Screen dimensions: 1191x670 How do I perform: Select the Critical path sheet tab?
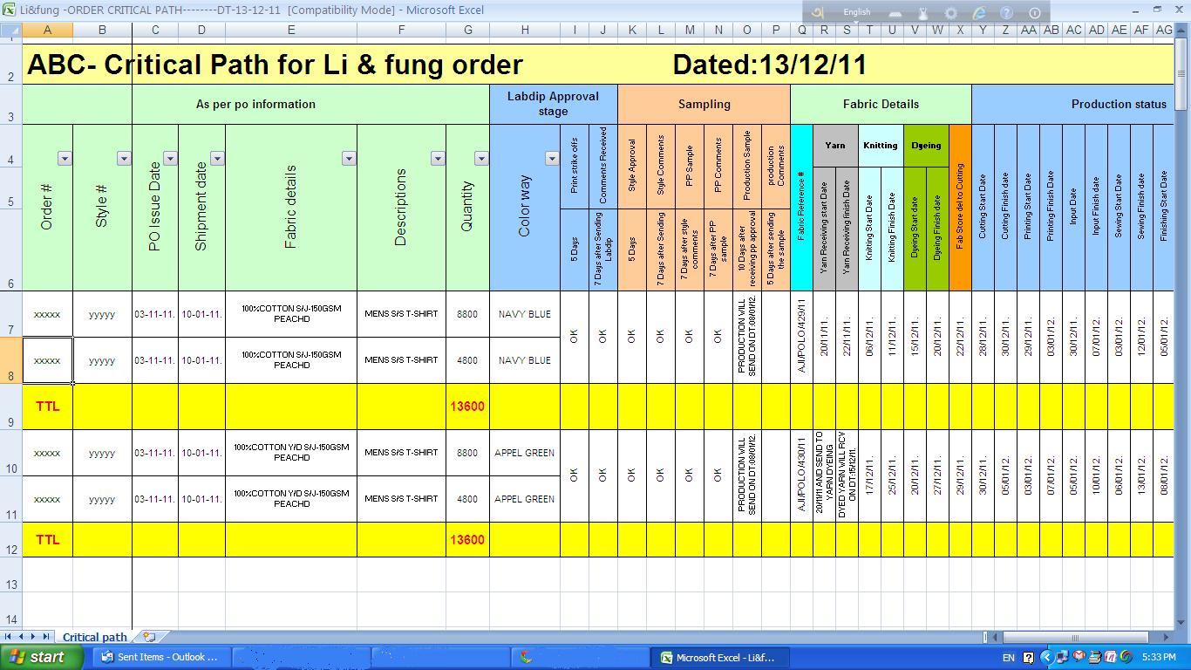[x=94, y=637]
